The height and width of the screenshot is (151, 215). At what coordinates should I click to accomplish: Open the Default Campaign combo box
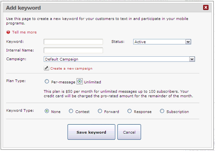coord(119,59)
